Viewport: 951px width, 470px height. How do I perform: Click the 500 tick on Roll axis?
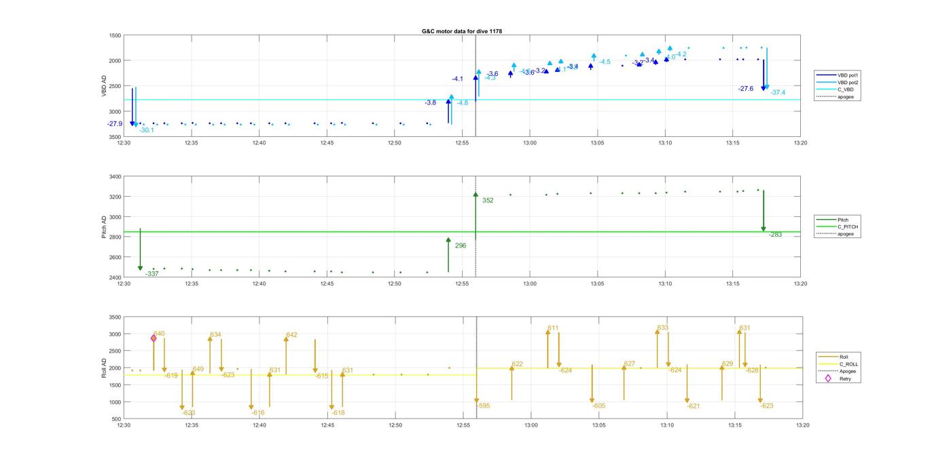[116, 419]
